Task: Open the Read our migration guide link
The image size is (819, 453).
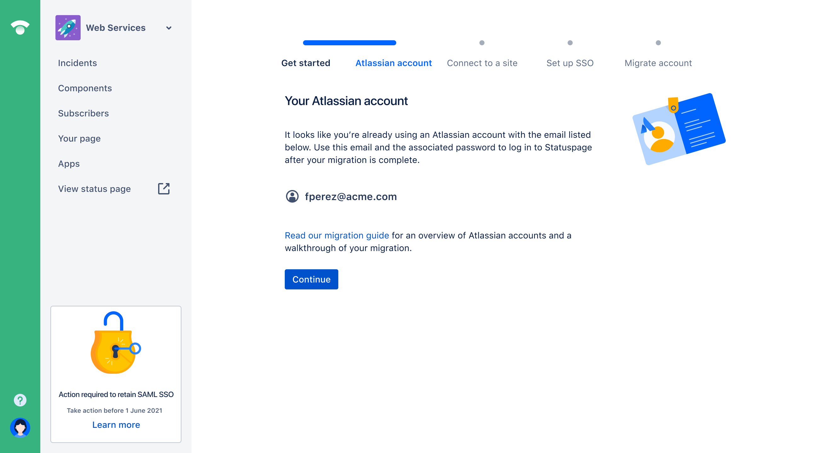Action: (337, 235)
